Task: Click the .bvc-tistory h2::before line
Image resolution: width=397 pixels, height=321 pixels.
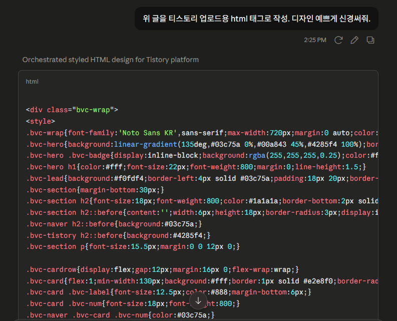Action: [x=118, y=235]
